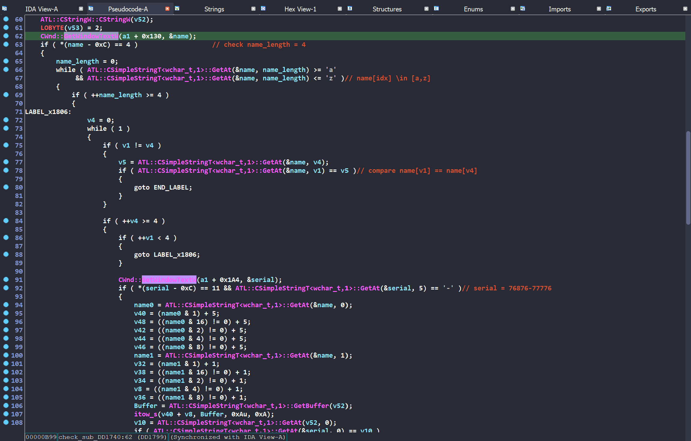691x441 pixels.
Task: Select the Pseudocode-A tab
Action: 128,9
